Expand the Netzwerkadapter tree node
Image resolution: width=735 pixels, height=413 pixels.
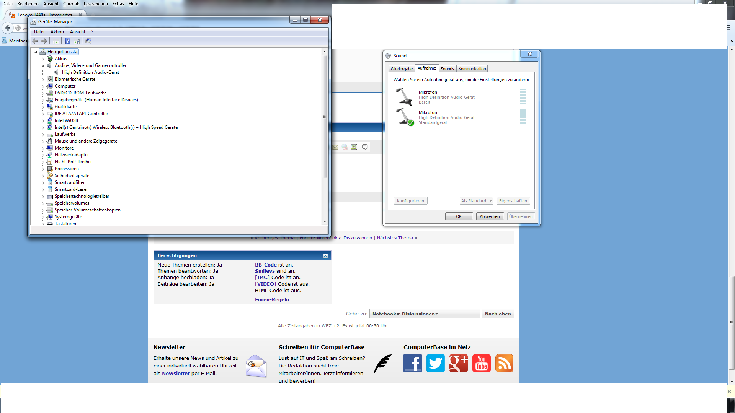point(43,155)
